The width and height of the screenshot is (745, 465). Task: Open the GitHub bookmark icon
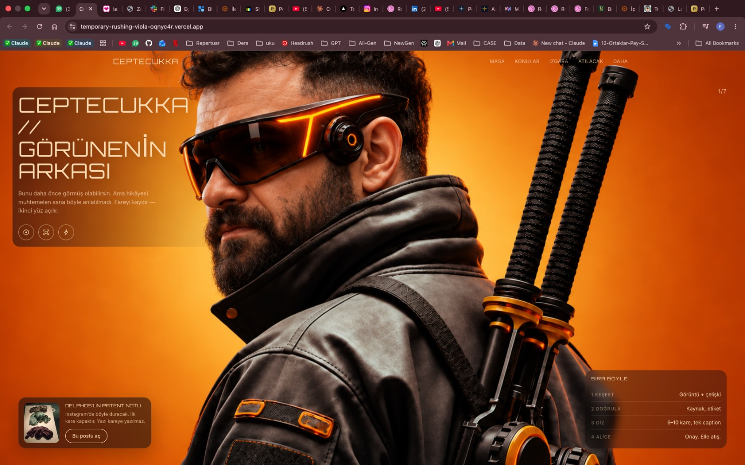[x=149, y=43]
